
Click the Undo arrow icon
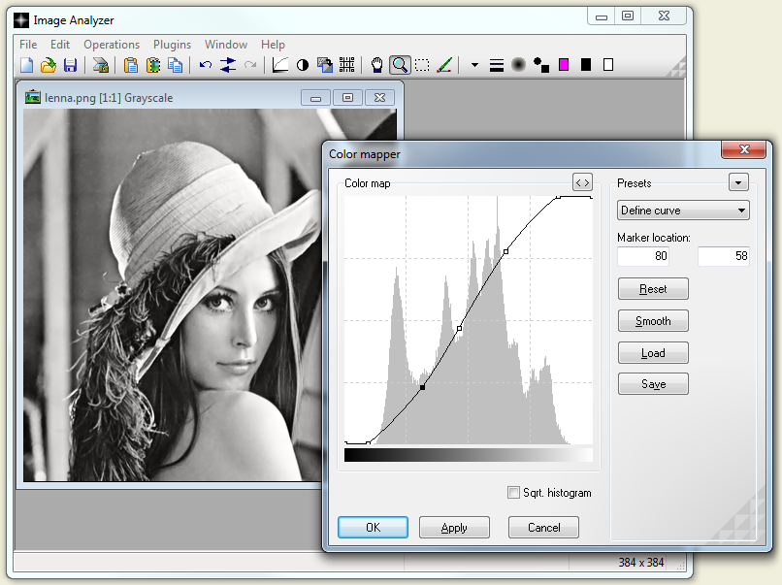(x=206, y=64)
